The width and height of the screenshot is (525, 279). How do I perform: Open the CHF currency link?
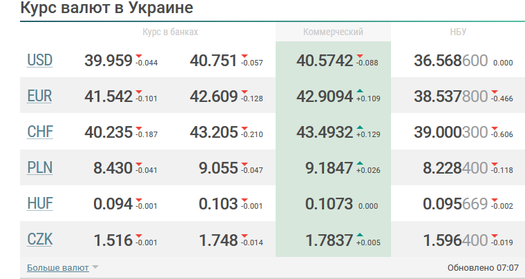(x=39, y=132)
